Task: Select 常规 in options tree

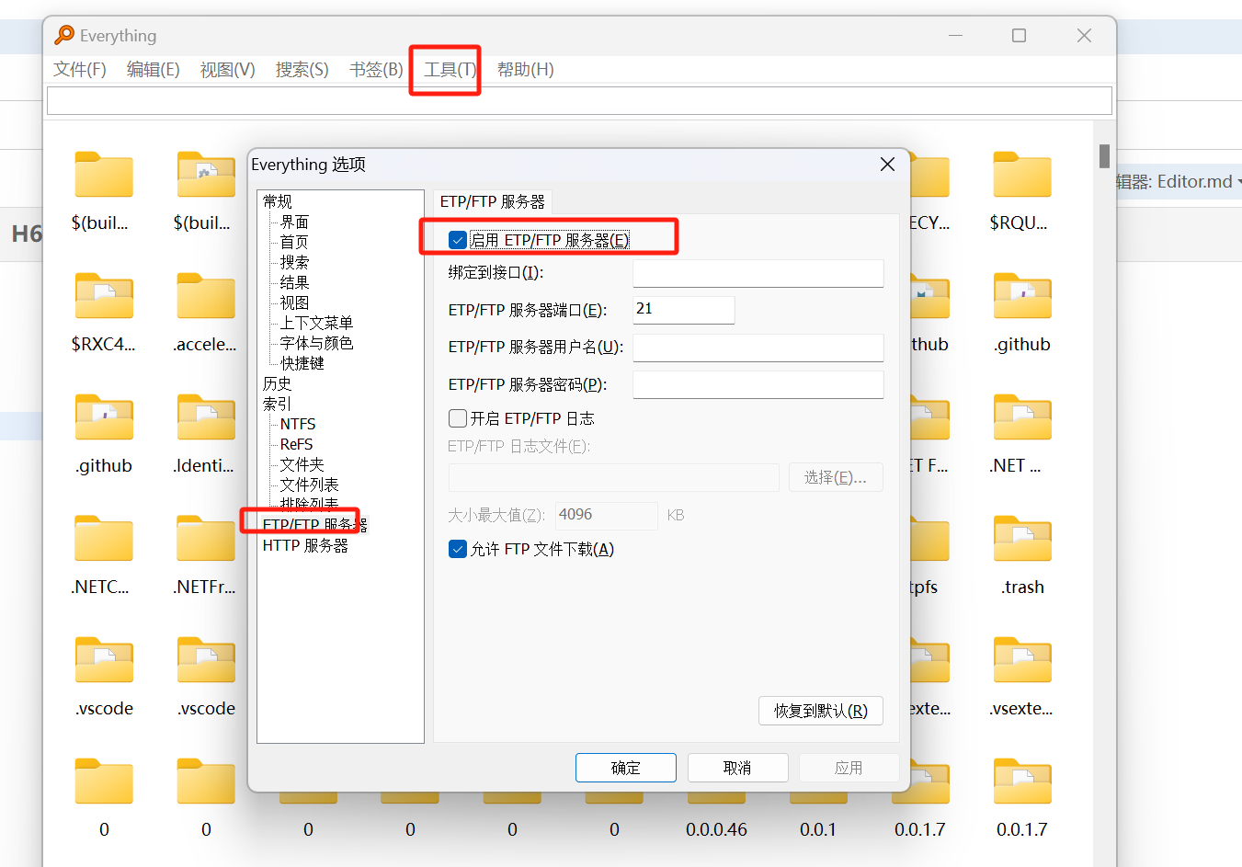Action: (278, 201)
